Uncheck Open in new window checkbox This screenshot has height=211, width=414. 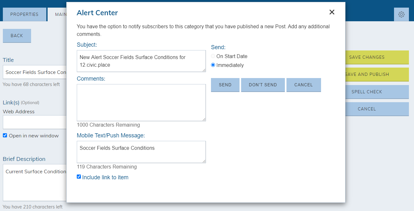click(5, 135)
